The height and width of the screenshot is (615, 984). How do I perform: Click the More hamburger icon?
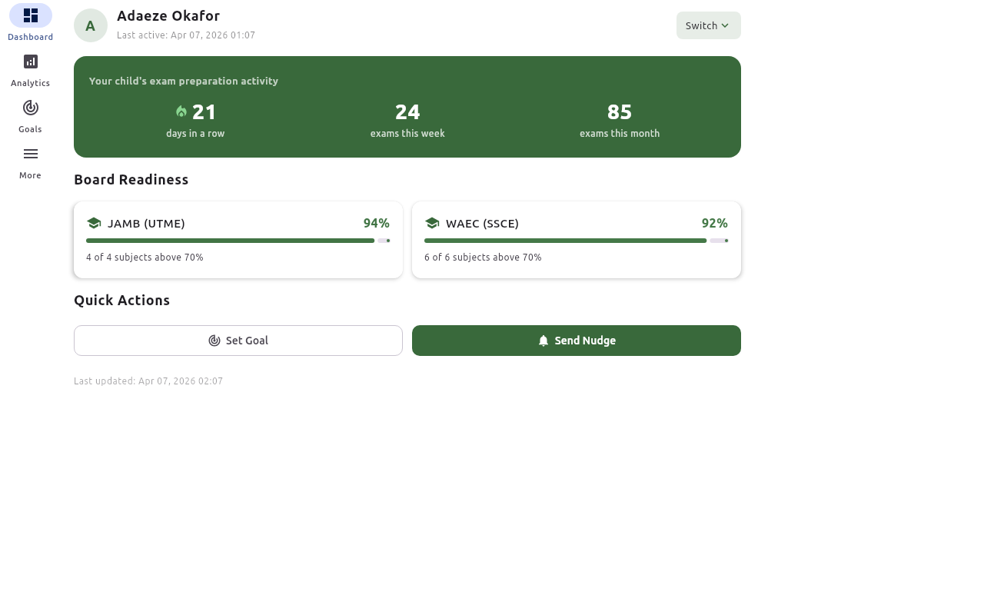pos(31,154)
